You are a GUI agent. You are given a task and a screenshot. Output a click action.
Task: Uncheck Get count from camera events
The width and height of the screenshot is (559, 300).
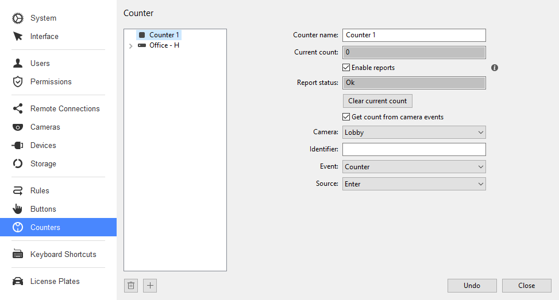coord(346,116)
